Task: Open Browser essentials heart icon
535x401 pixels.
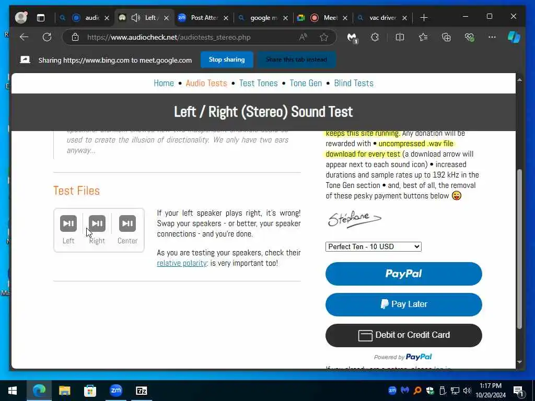Action: (470, 37)
